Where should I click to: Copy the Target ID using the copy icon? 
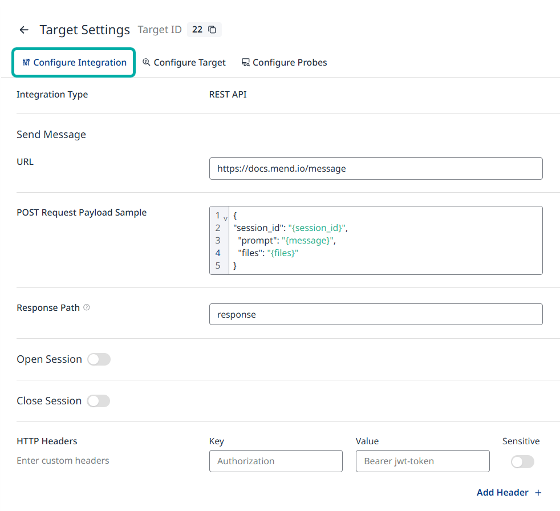click(212, 30)
